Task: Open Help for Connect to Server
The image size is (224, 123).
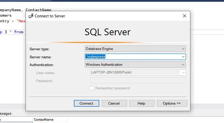Action: pos(142,103)
